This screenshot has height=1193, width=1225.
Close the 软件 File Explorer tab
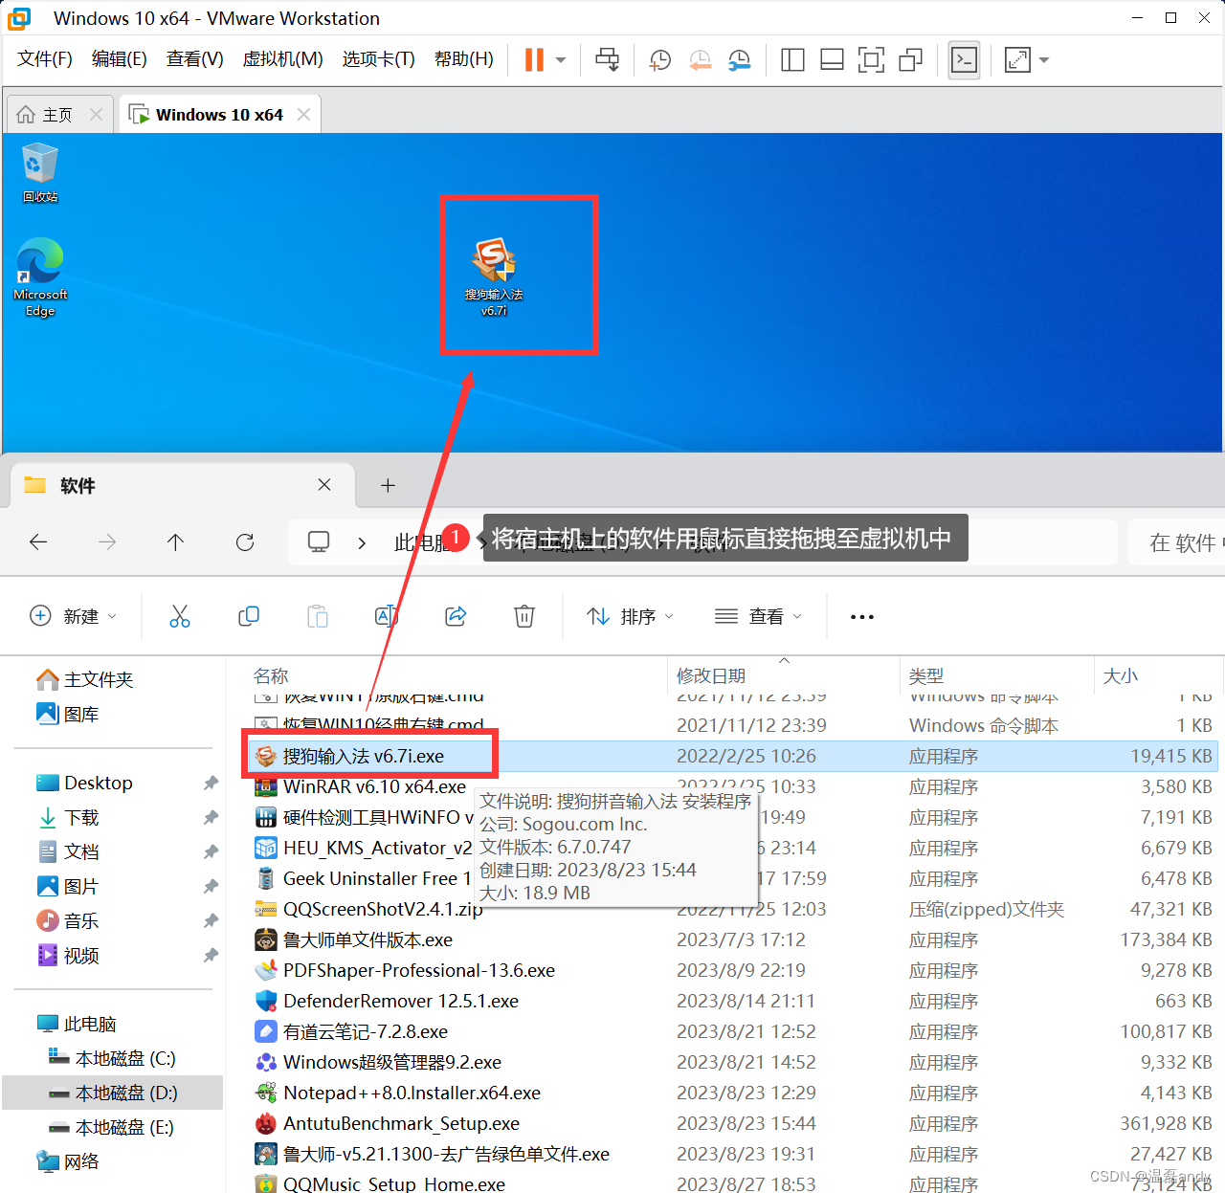coord(324,485)
